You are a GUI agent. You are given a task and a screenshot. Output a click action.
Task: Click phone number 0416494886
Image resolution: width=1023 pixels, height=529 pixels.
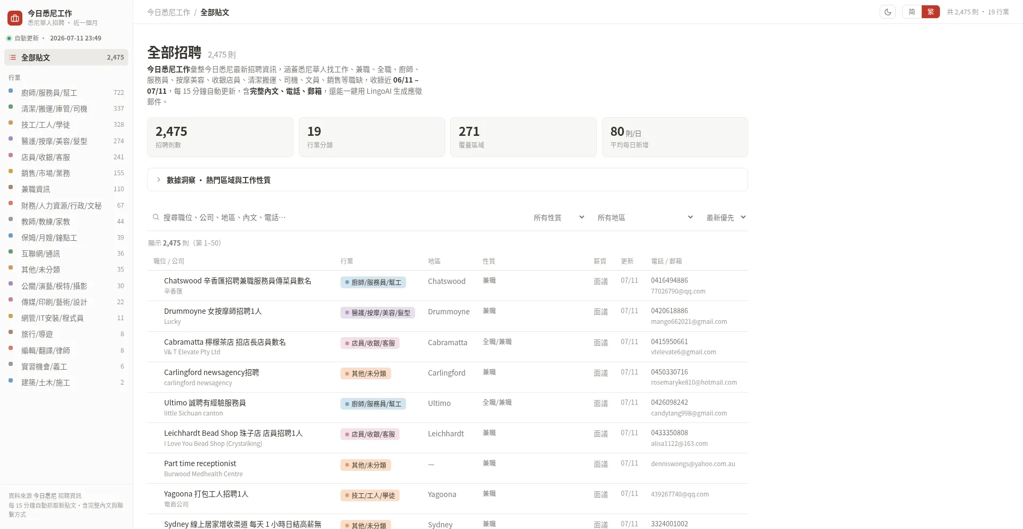[x=669, y=280]
